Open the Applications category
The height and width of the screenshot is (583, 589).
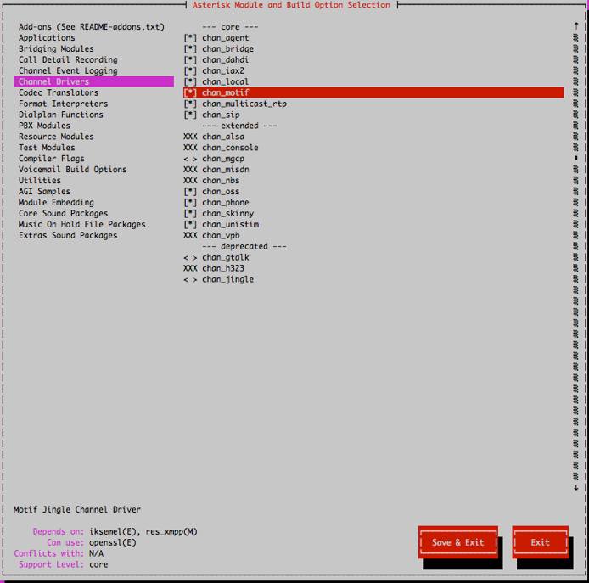[47, 38]
